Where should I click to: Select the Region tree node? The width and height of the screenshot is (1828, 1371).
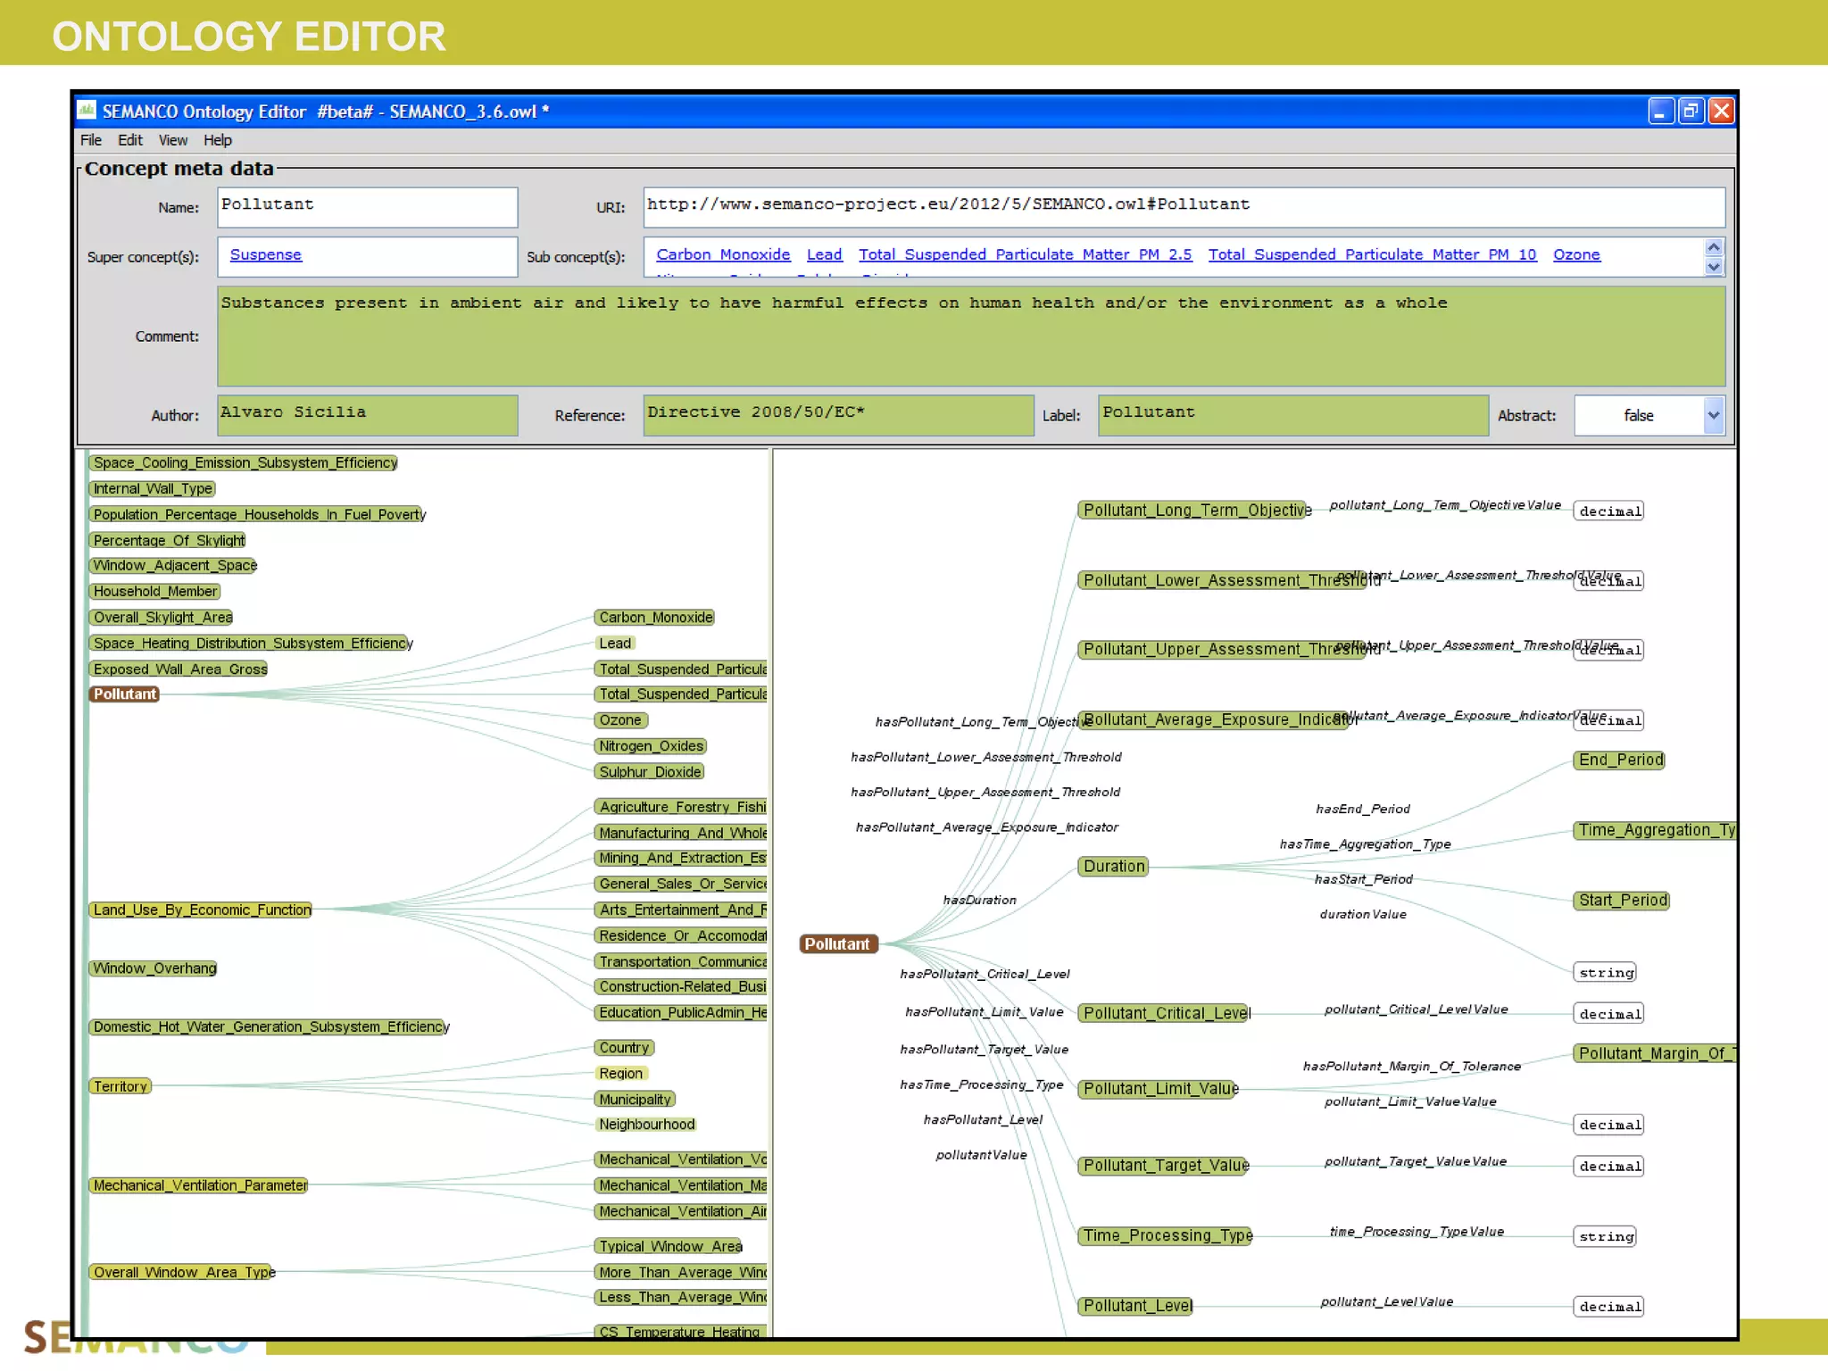(620, 1073)
